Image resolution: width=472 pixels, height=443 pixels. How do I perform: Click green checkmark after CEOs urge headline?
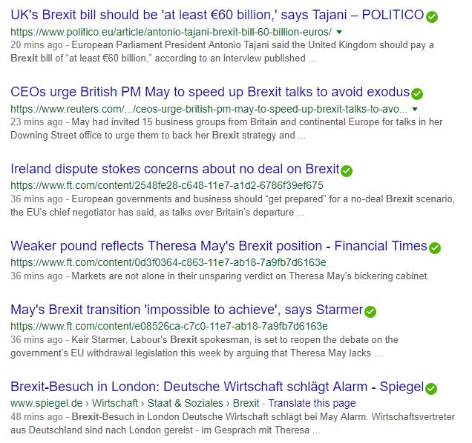click(x=417, y=94)
